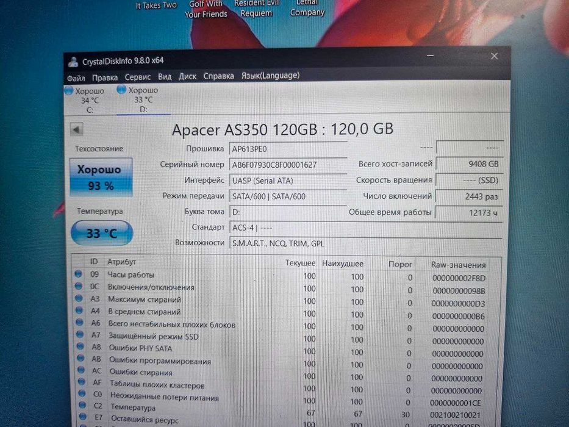Click the Атрибут column header
Screen dimensions: 569x427
pos(121,262)
